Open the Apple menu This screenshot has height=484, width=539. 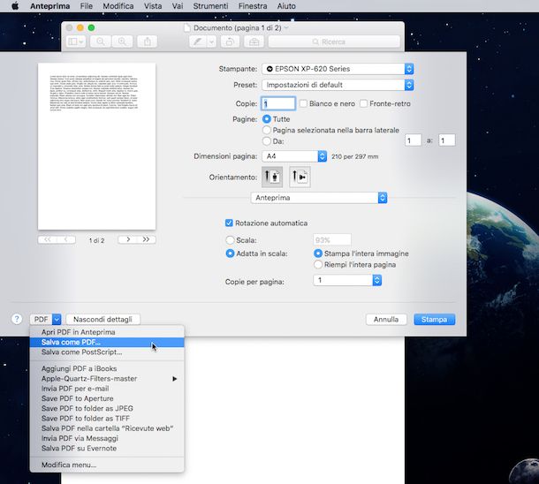(x=15, y=6)
